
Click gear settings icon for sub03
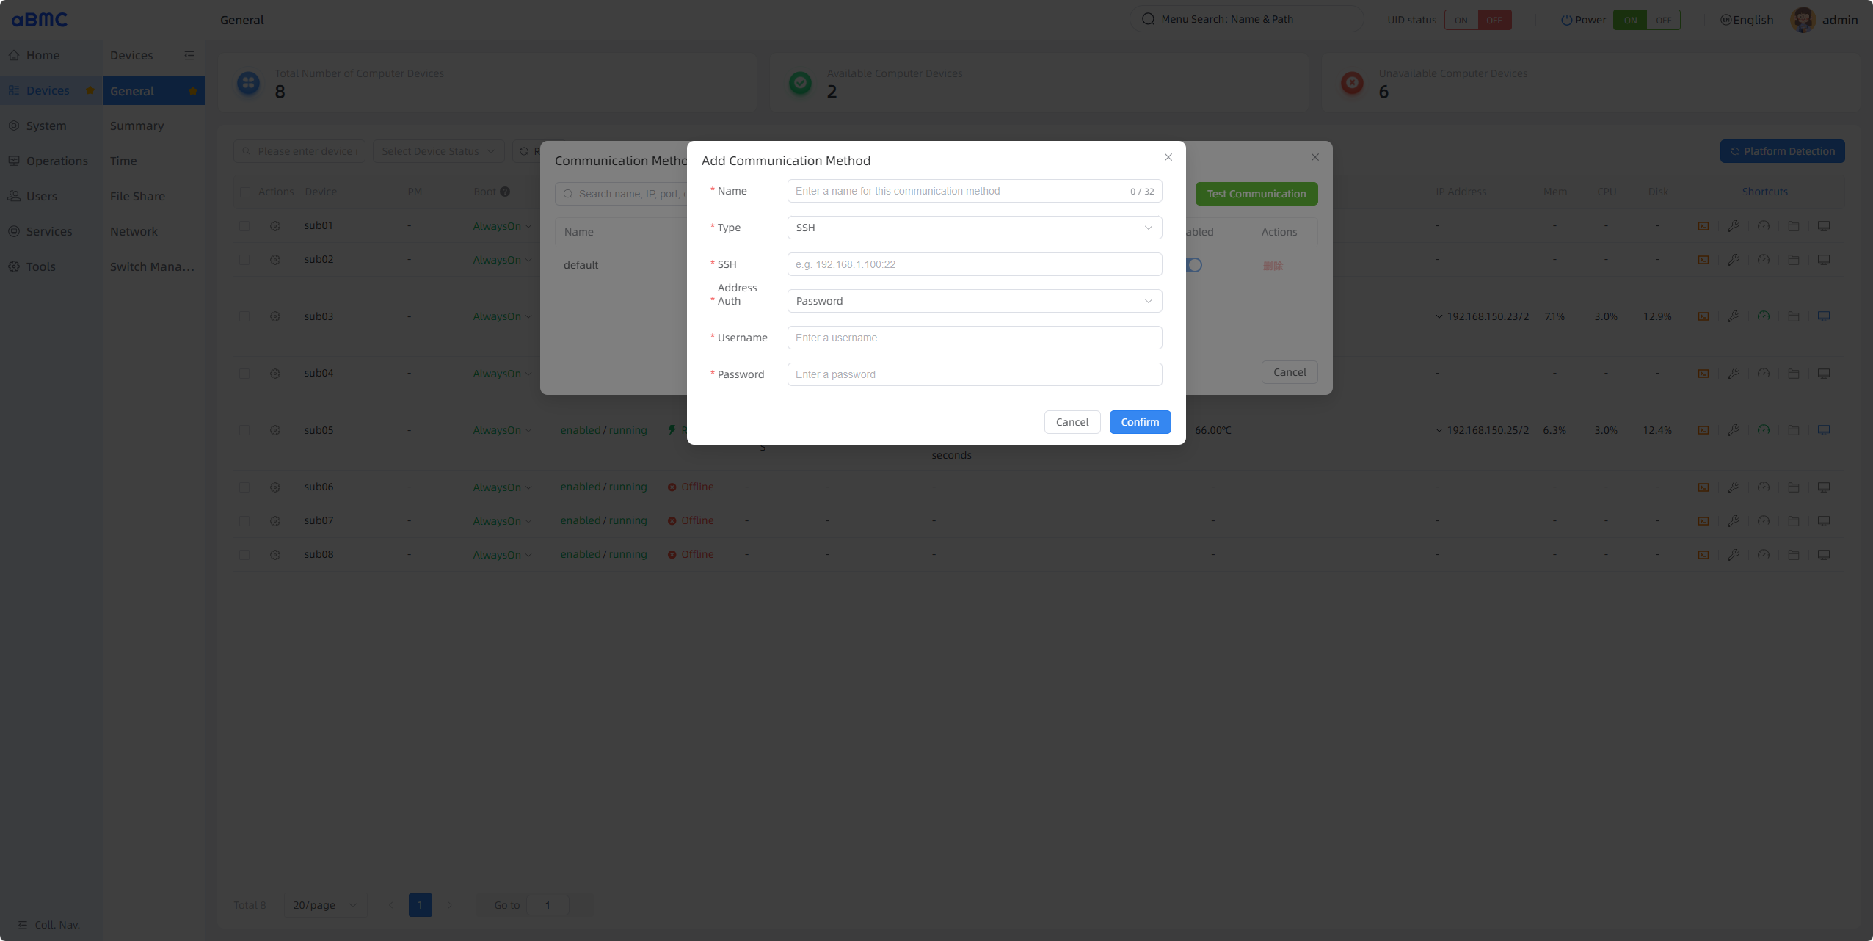click(275, 316)
